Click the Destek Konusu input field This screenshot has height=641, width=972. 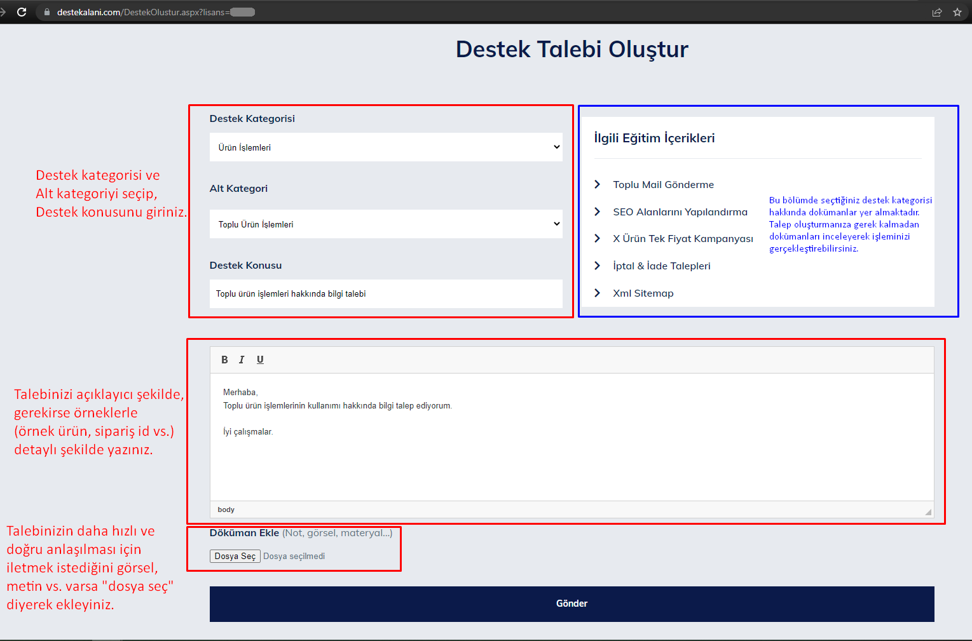click(386, 294)
